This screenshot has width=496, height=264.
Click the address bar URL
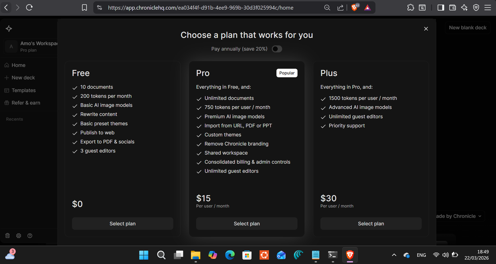click(x=201, y=8)
